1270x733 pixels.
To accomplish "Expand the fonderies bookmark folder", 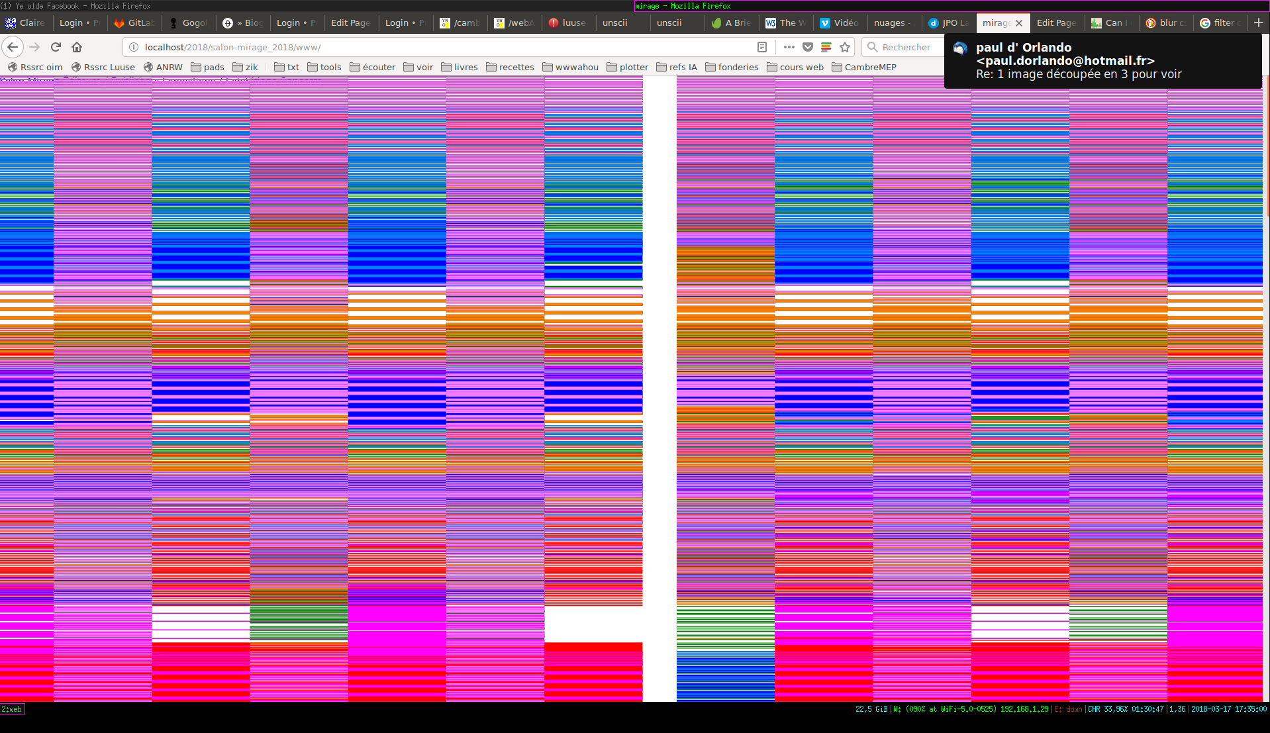I will coord(732,67).
